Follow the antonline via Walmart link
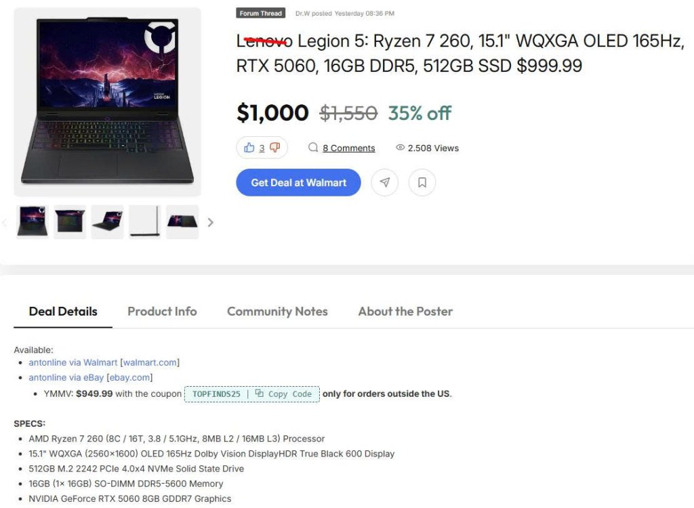694x508 pixels. (73, 362)
